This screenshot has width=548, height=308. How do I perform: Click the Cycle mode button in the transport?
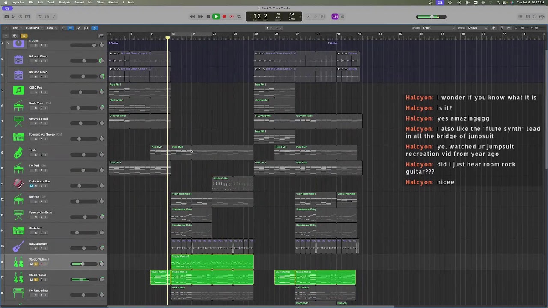(239, 17)
